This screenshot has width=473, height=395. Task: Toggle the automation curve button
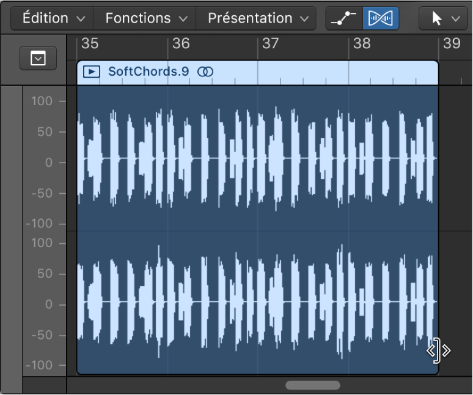344,19
